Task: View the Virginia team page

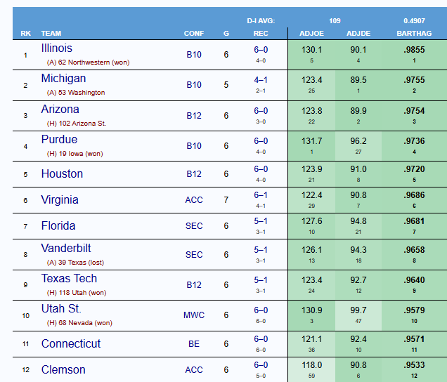Action: tap(60, 199)
